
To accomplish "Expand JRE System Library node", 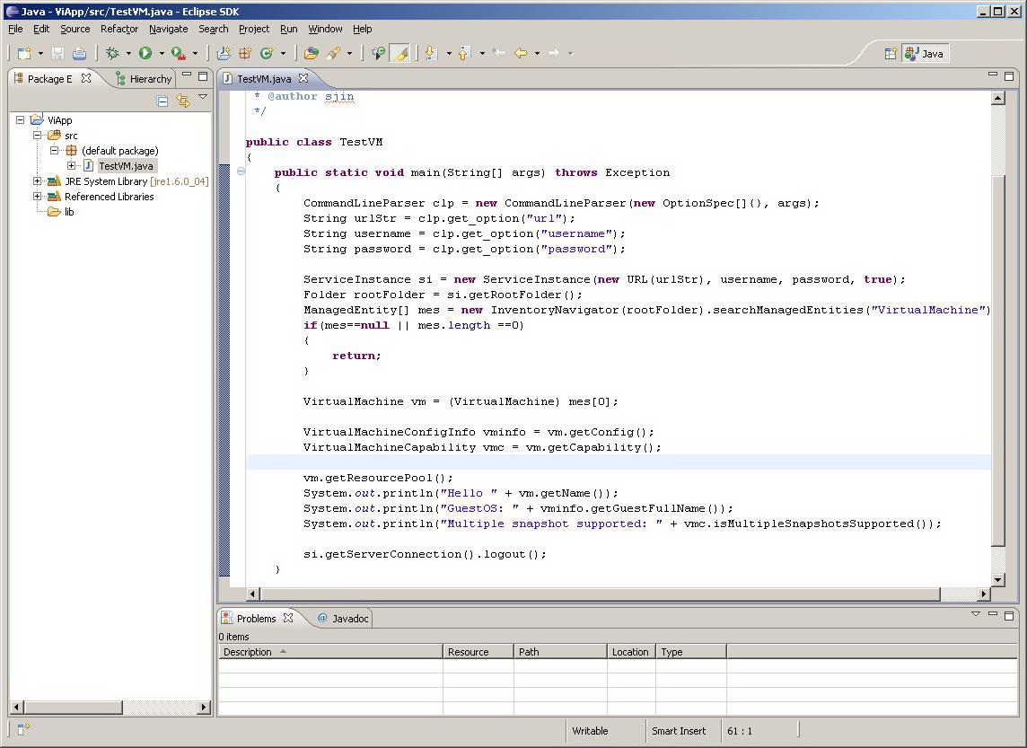I will (x=38, y=180).
